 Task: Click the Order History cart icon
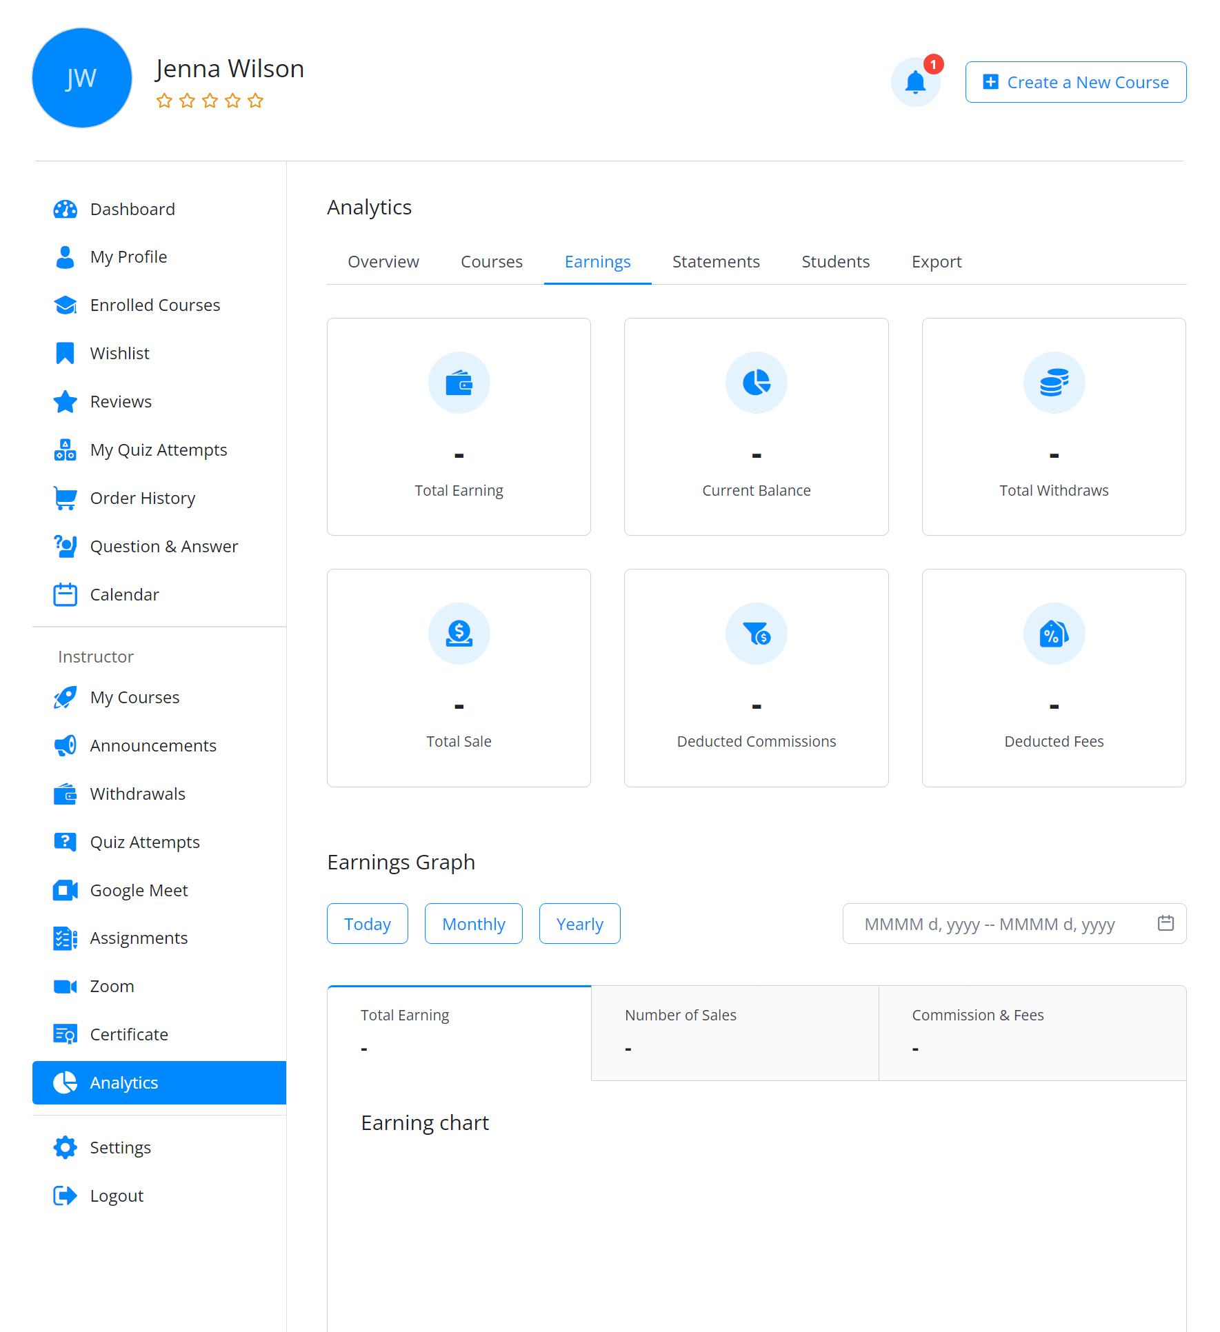point(65,498)
